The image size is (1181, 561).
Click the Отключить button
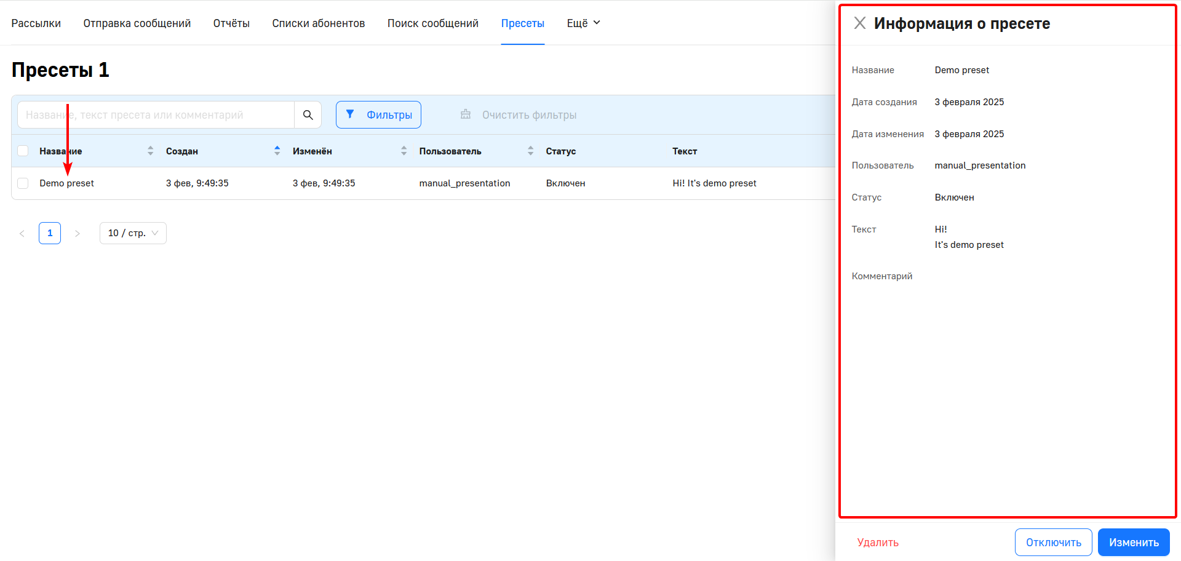click(1053, 543)
